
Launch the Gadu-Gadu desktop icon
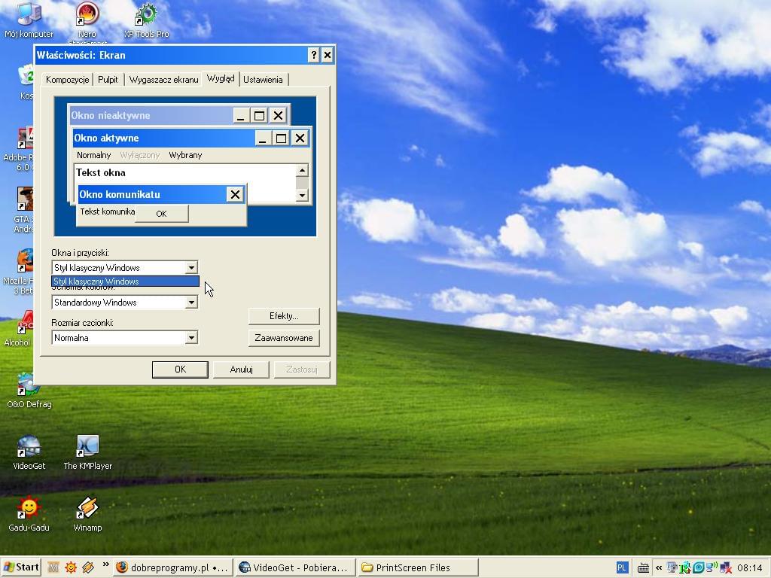click(x=29, y=514)
